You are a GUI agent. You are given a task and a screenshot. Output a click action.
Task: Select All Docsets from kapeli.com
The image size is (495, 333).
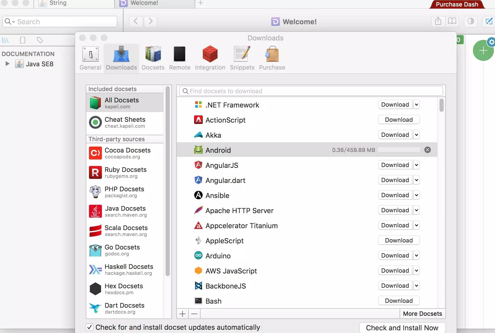(125, 103)
